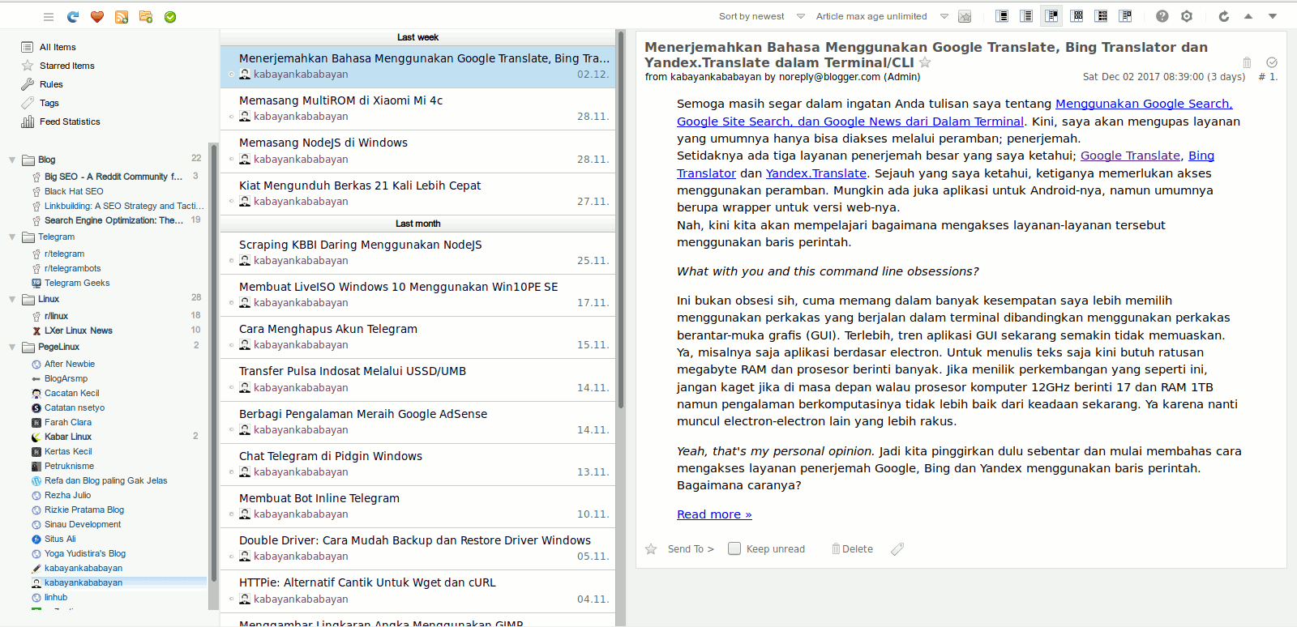Viewport: 1297px width, 627px height.
Task: Select the second view mode layout icon
Action: [x=1026, y=16]
